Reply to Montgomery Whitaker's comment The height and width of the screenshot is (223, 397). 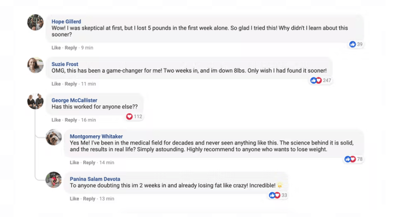89,162
